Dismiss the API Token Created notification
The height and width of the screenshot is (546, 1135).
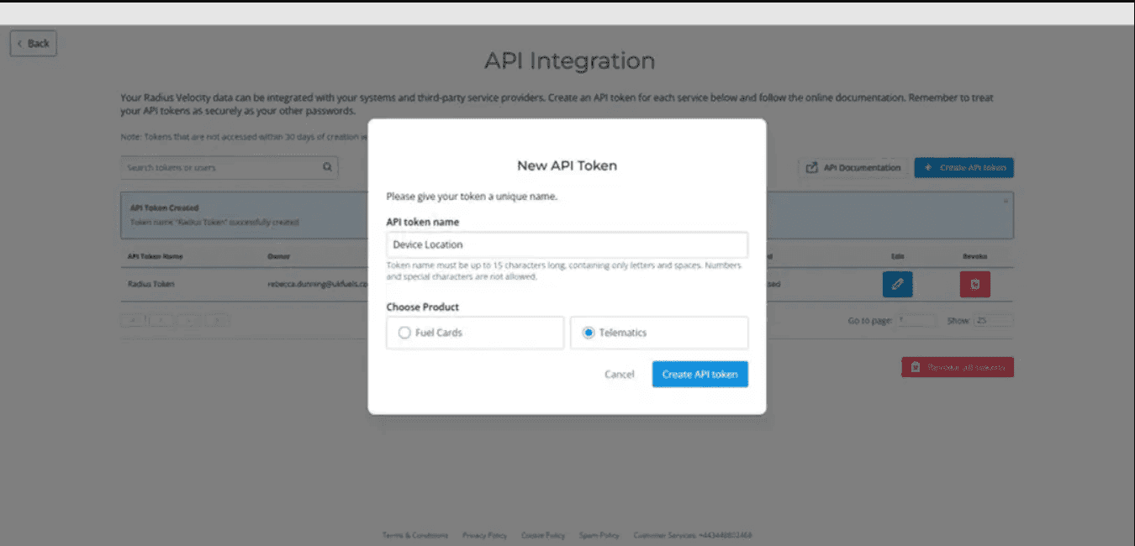click(1005, 201)
